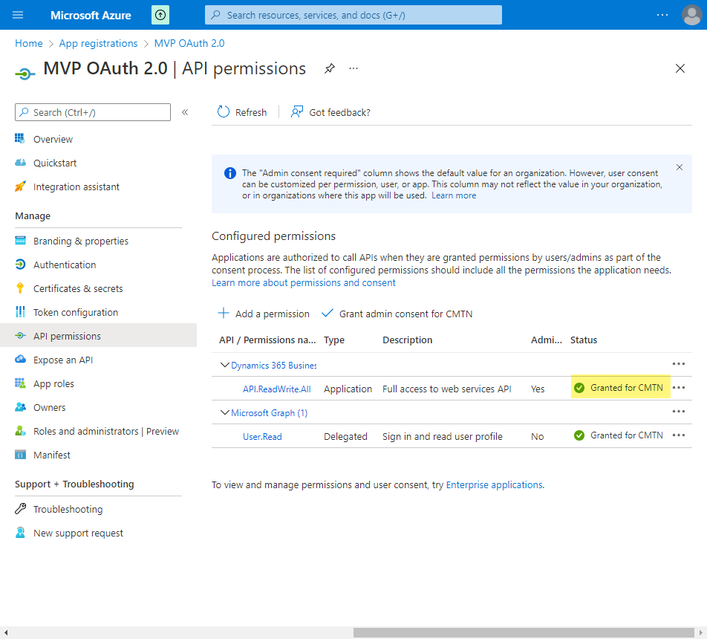Screen dimensions: 707x639
Task: Click the Refresh button label
Action: click(251, 112)
